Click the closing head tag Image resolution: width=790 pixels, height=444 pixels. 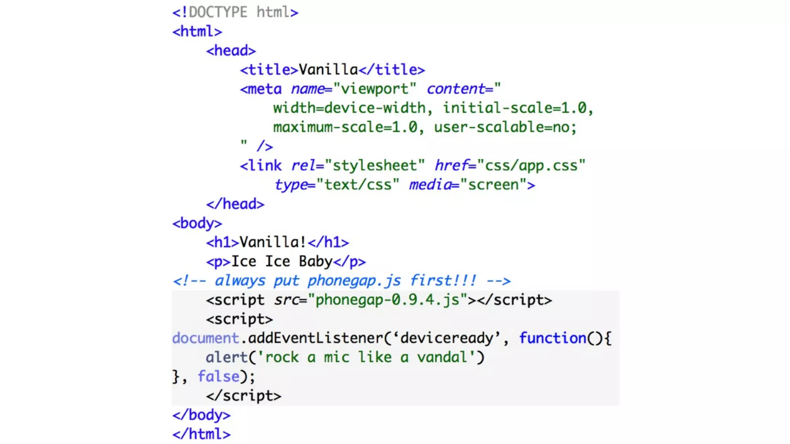tap(235, 204)
